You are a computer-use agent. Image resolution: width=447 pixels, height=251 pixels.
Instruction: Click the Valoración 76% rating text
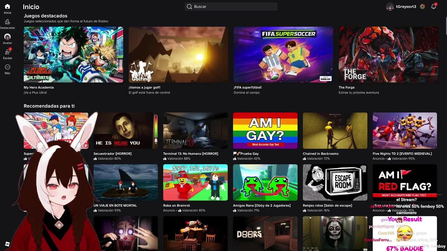(318, 211)
